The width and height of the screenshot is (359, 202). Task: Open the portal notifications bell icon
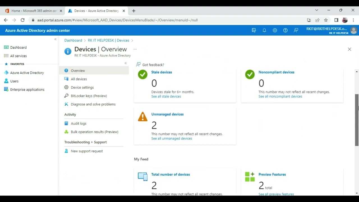264,30
